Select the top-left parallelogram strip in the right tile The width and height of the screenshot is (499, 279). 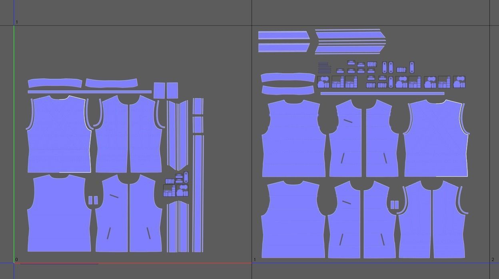coord(283,36)
